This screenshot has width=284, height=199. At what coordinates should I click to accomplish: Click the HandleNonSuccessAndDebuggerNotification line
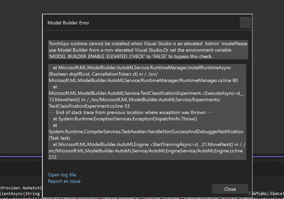pos(146,131)
